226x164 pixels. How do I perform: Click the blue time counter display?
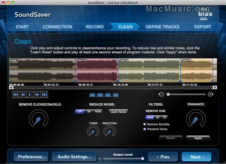pyautogui.click(x=104, y=95)
